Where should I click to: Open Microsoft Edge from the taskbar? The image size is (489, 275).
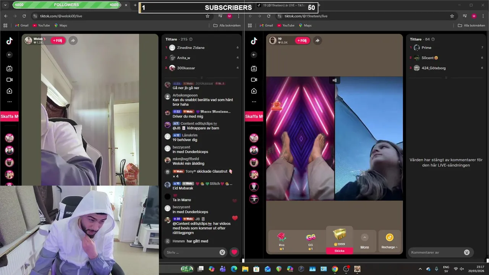point(234,269)
